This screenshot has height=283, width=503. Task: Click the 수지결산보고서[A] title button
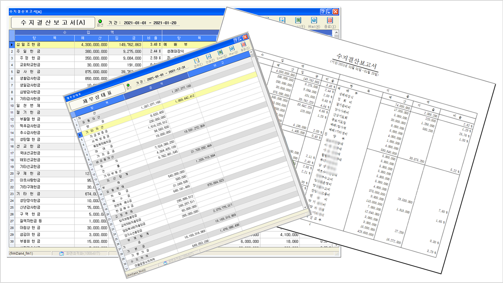point(53,23)
